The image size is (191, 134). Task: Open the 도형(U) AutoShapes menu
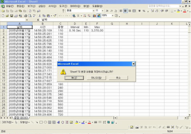coord(25,122)
